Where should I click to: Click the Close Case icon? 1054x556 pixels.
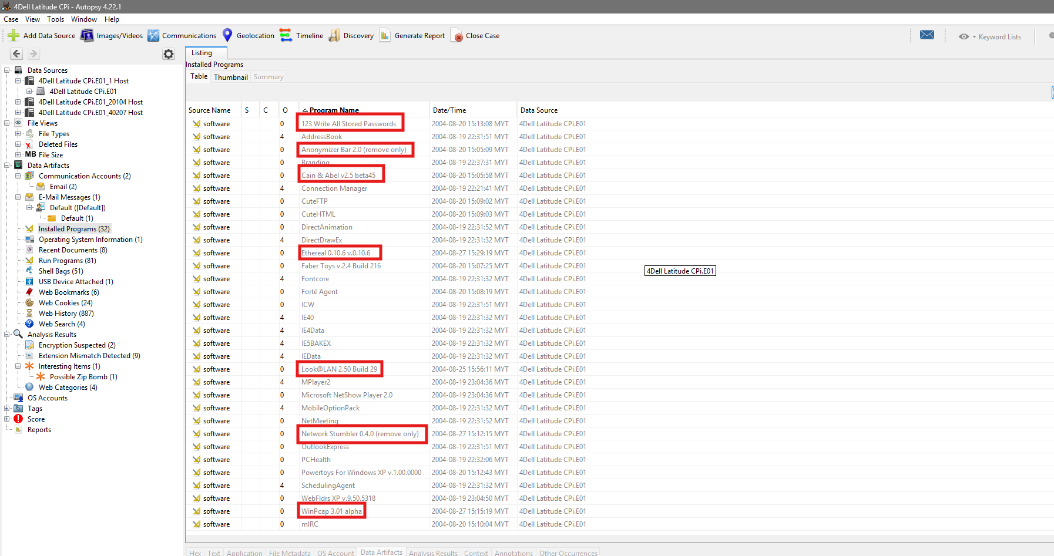pos(456,36)
